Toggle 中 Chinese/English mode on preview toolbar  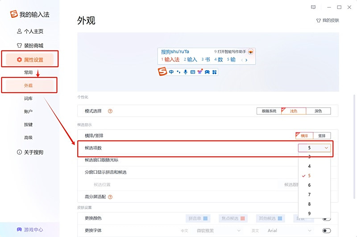pos(171,72)
